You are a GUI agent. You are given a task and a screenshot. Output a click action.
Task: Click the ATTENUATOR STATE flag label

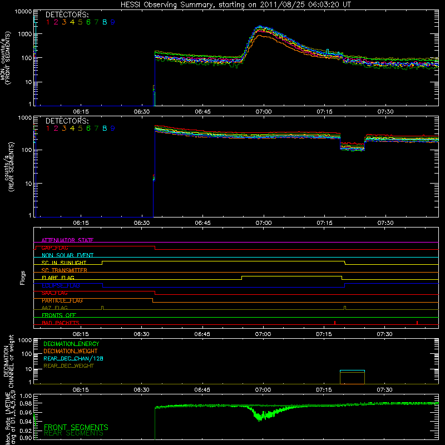67,240
